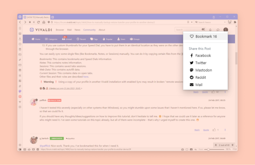Open the Mastodon web panel
Image resolution: width=255 pixels, height=165 pixels.
click(x=20, y=91)
